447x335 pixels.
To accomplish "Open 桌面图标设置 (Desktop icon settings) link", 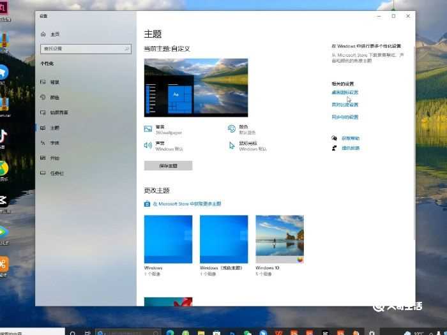I will pos(345,93).
